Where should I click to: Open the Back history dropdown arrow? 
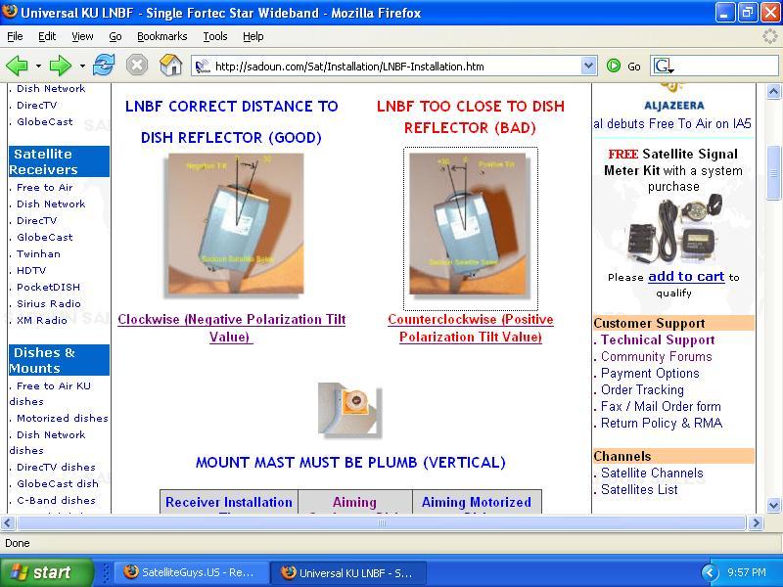point(38,66)
